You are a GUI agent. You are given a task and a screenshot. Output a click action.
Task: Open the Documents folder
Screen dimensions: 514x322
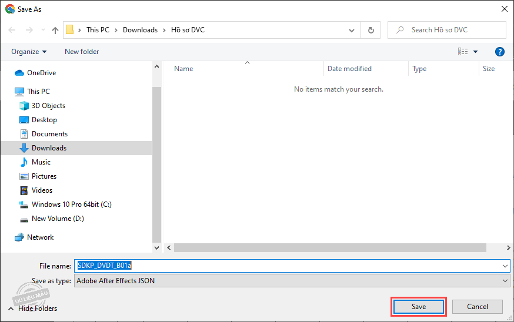click(x=49, y=134)
